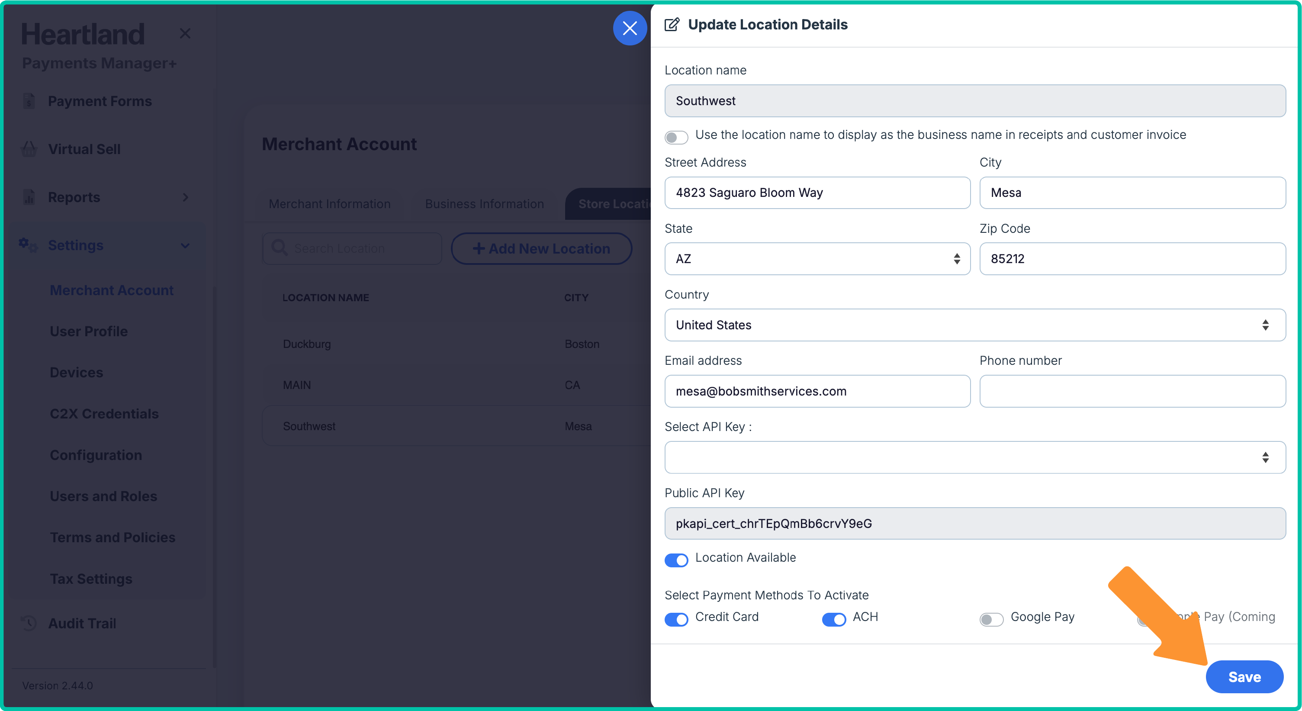Click the City field showing Mesa
The width and height of the screenshot is (1302, 711).
[1133, 193]
